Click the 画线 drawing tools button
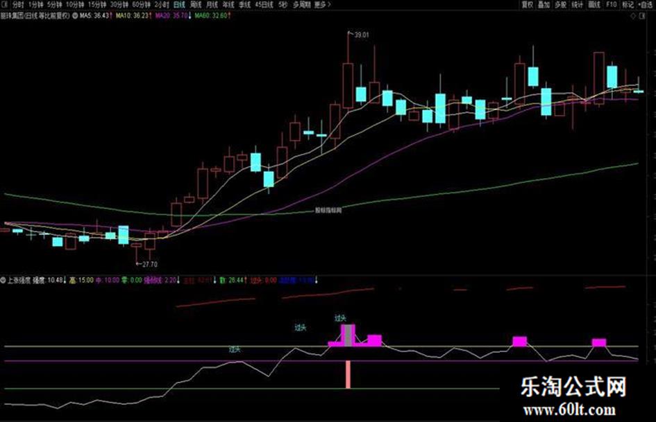The width and height of the screenshot is (656, 422). pos(594,5)
